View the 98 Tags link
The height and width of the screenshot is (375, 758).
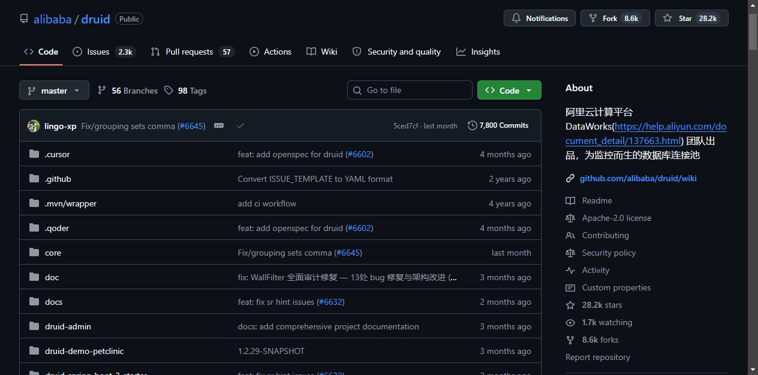pyautogui.click(x=185, y=91)
